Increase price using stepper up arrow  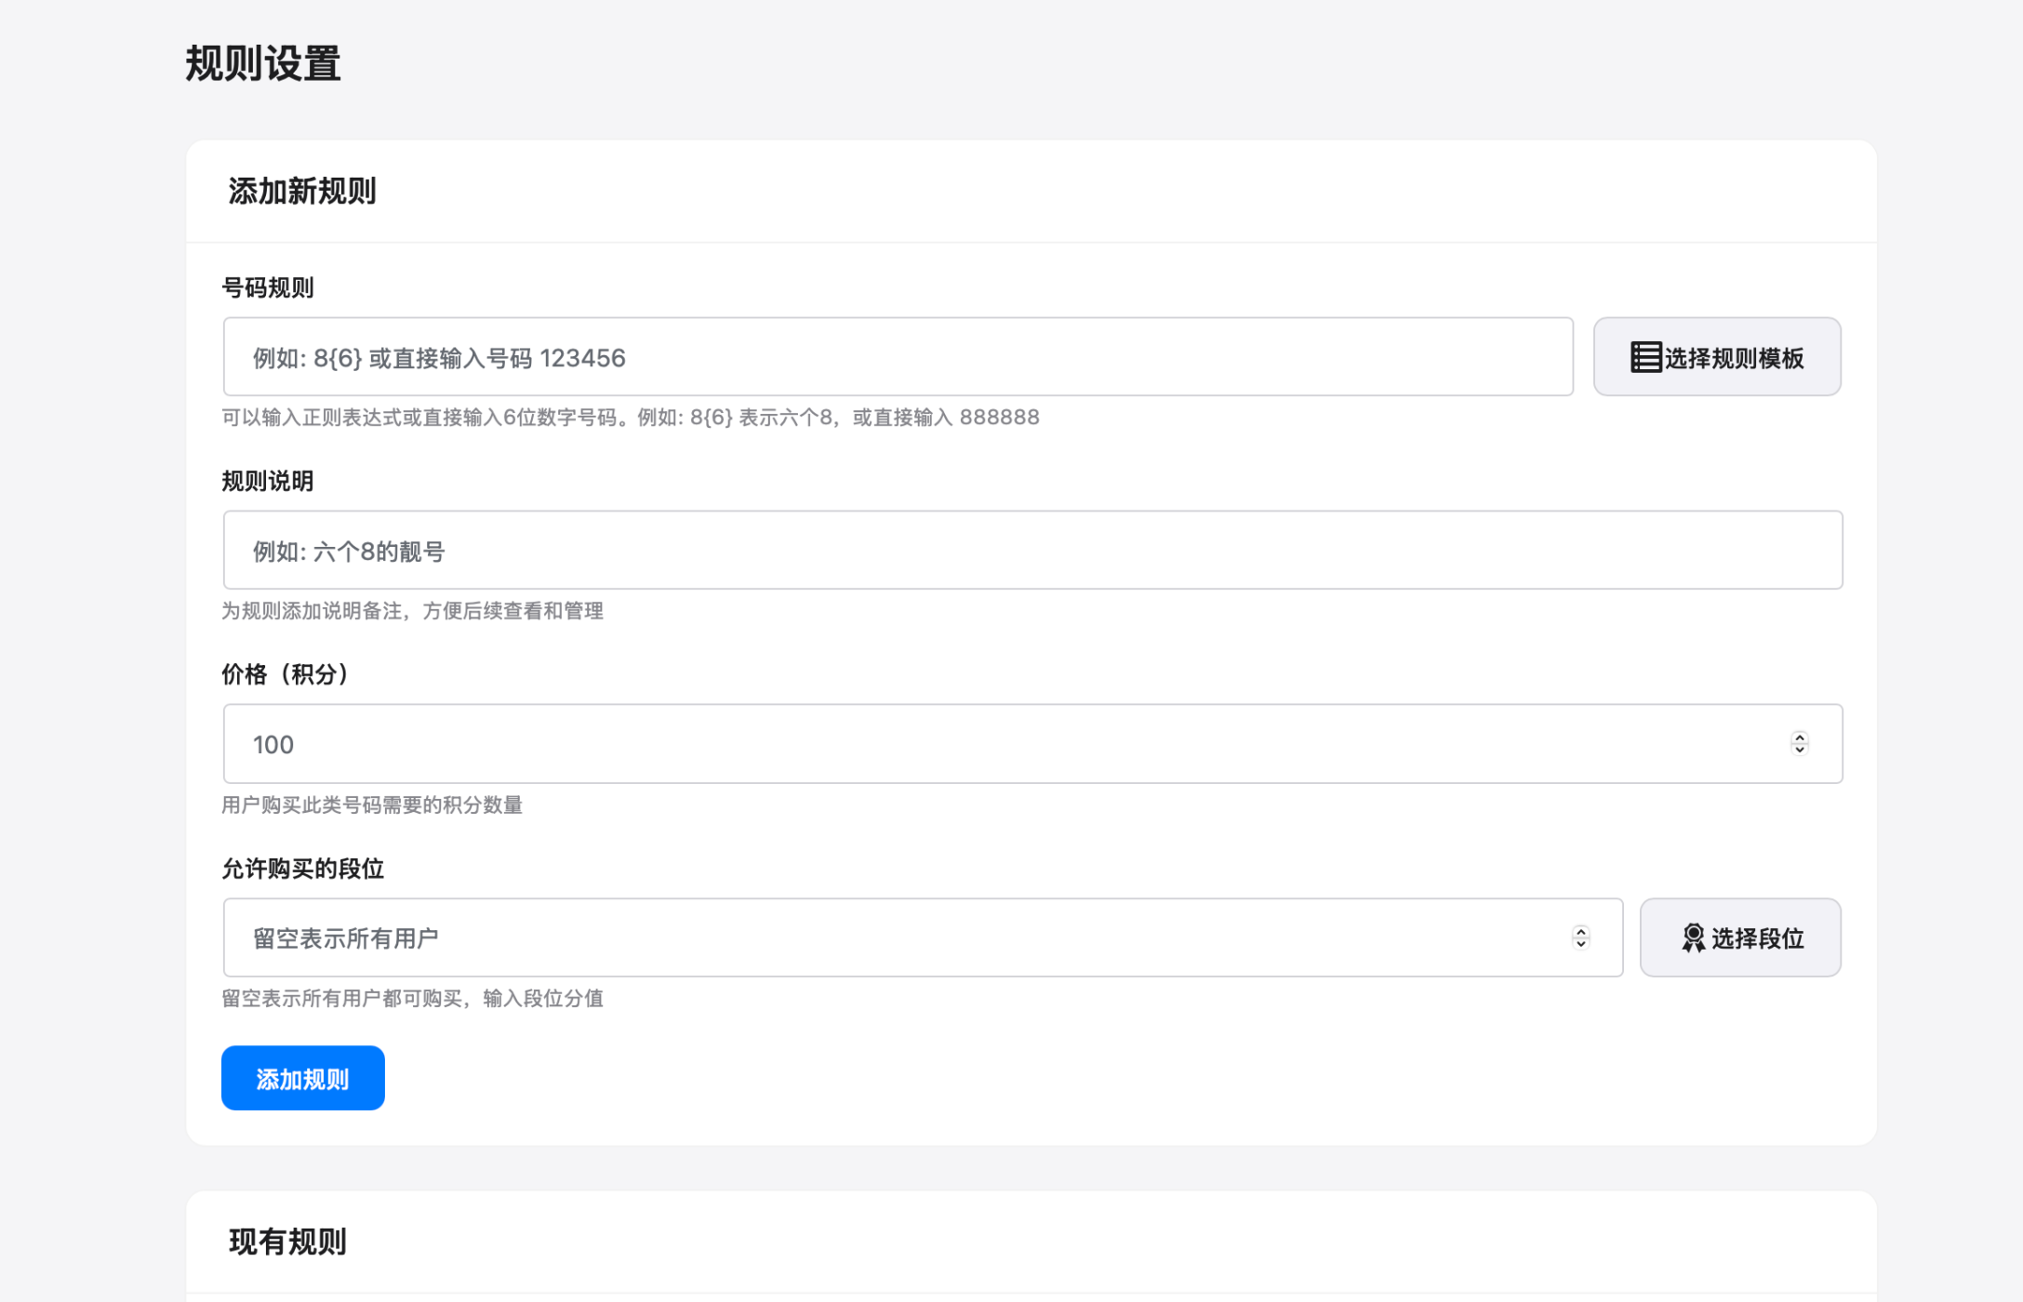(x=1799, y=737)
